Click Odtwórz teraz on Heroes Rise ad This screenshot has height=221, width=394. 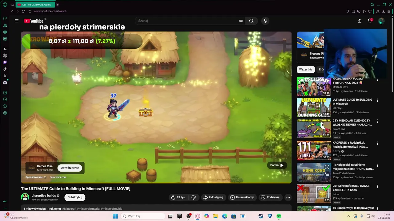pos(70,168)
